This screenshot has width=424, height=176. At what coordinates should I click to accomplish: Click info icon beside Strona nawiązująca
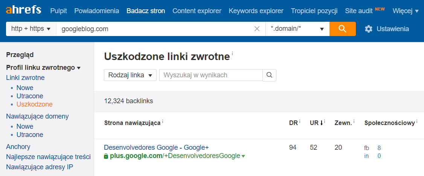(163, 121)
